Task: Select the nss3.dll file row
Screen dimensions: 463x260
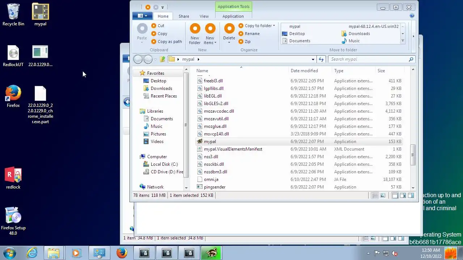Action: (300, 157)
